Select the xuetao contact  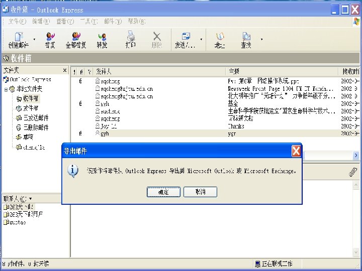coord(15,222)
